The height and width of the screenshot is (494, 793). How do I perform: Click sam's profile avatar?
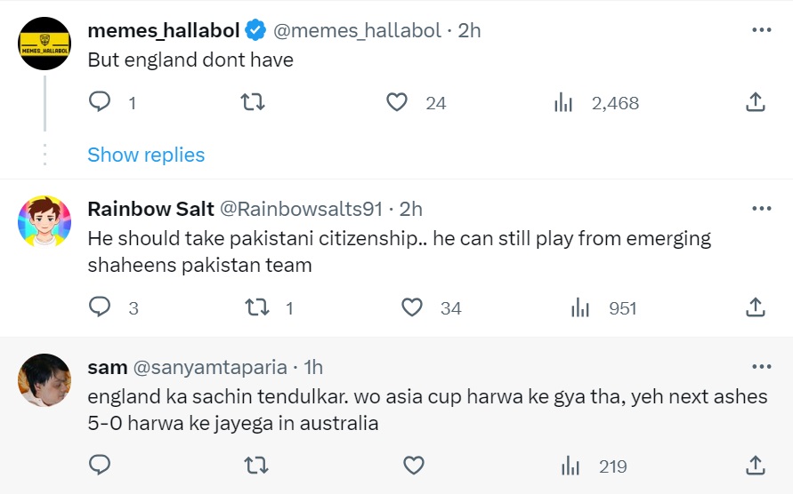click(x=45, y=380)
